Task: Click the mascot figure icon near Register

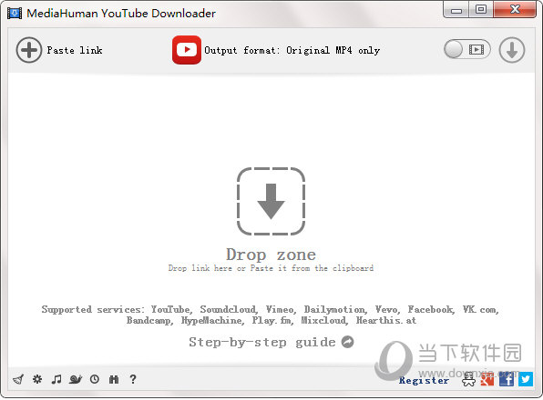Action: coord(468,379)
